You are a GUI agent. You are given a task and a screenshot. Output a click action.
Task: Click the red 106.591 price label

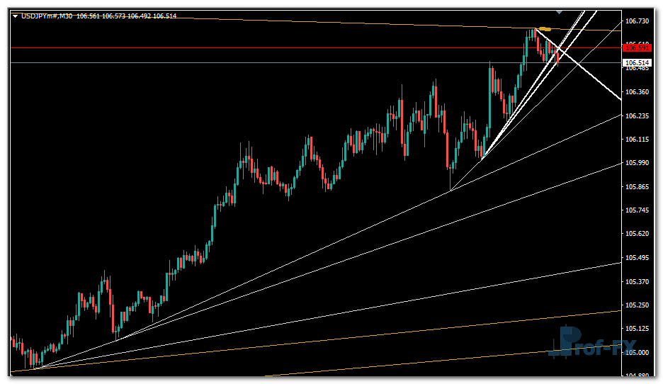[x=635, y=47]
